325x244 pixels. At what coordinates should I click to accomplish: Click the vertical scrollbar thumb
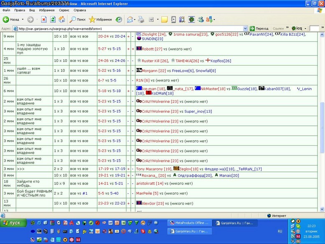[322, 127]
